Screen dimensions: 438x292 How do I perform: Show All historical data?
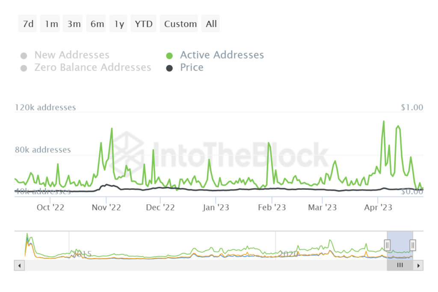211,24
